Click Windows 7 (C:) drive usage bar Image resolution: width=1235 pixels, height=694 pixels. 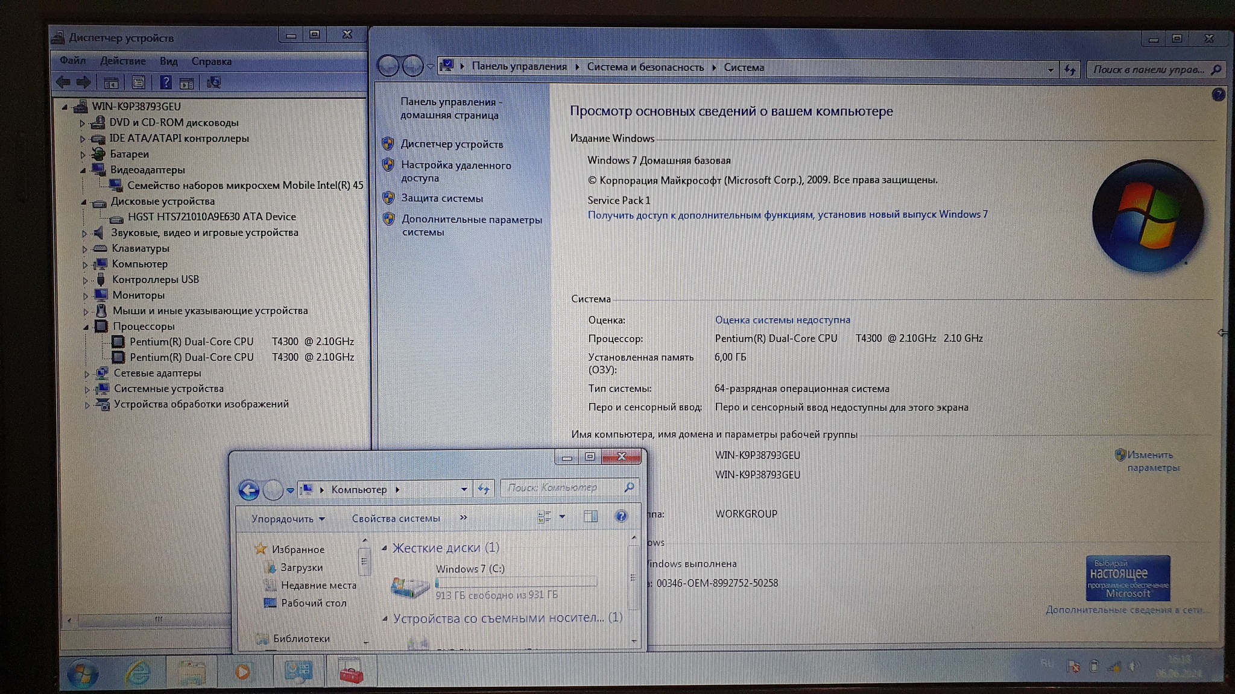[516, 582]
